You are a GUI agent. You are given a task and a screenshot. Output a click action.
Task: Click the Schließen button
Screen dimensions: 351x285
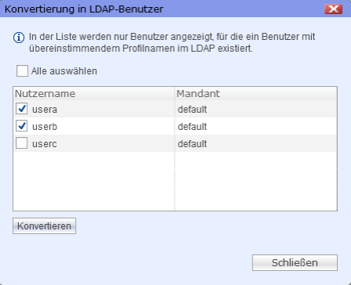[x=295, y=263]
